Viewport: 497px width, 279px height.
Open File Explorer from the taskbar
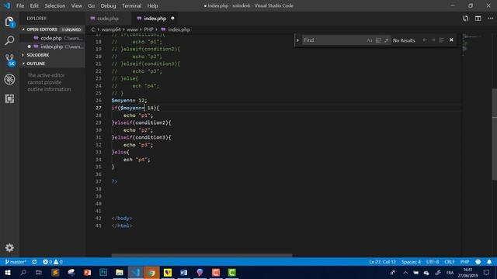[120, 272]
